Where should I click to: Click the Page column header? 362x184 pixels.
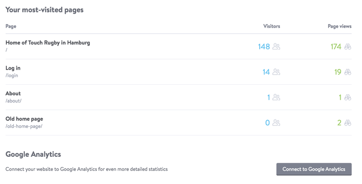click(x=11, y=26)
